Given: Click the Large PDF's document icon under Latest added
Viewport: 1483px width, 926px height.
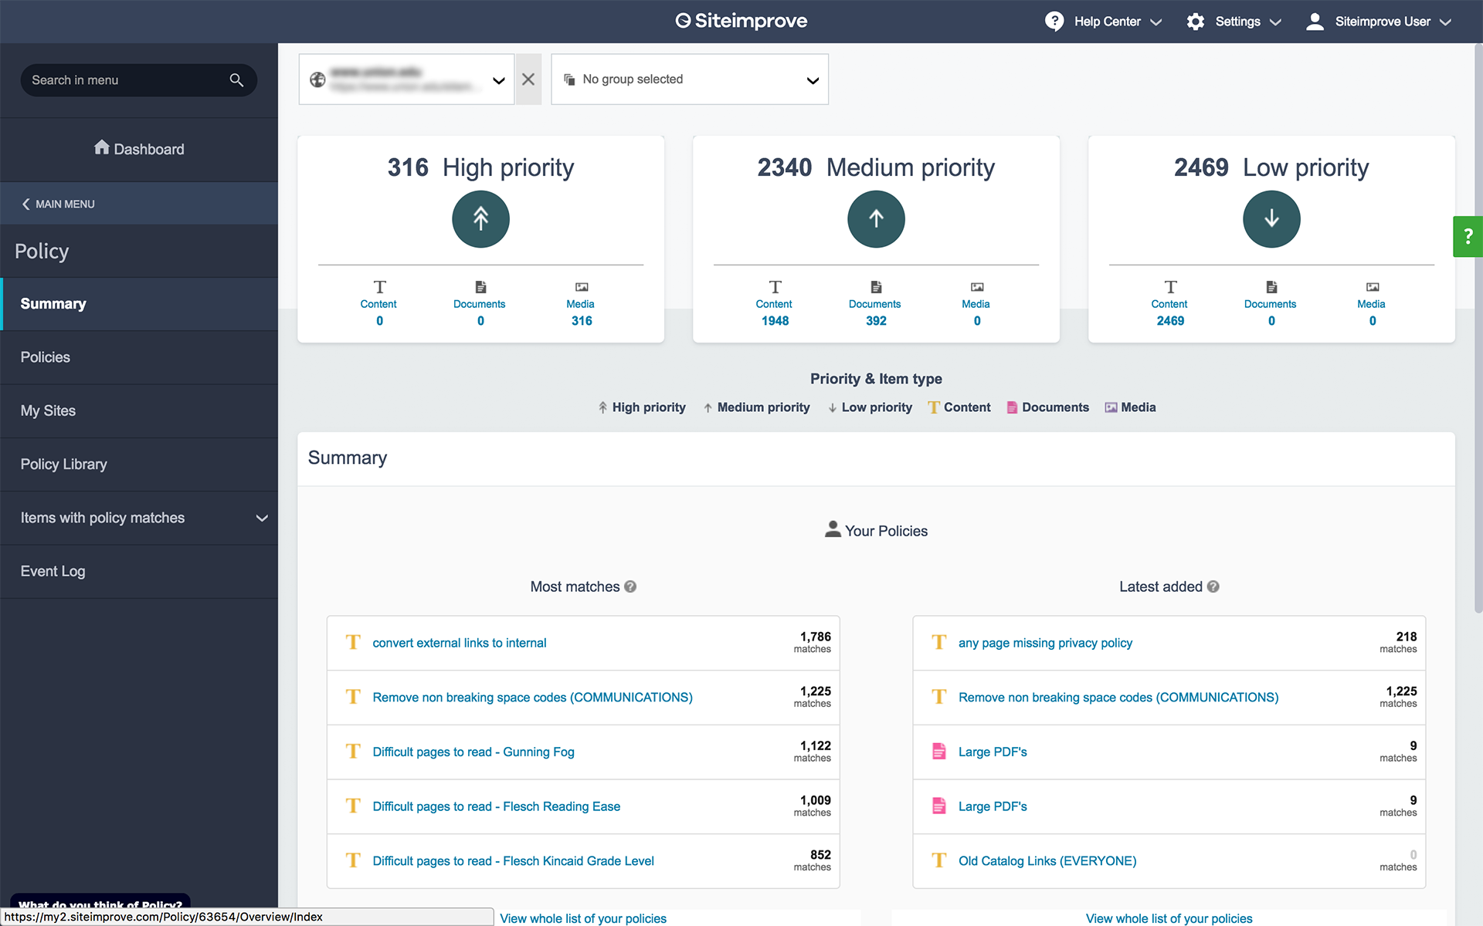Looking at the screenshot, I should pos(939,752).
